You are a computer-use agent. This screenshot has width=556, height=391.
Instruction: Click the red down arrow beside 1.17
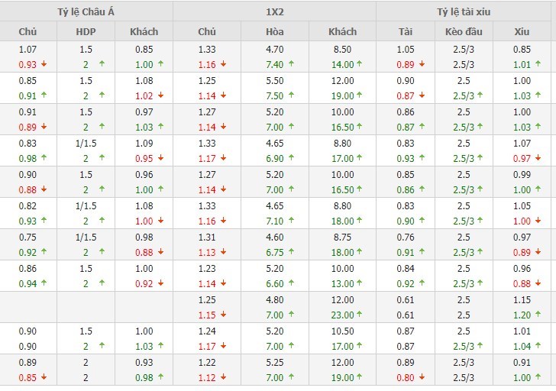click(222, 158)
